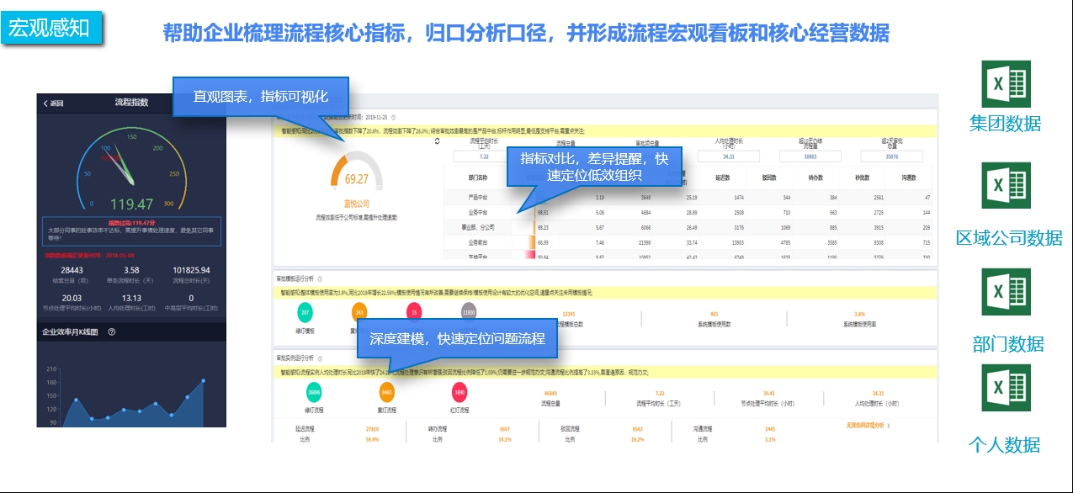Click the value box showing 10903
1073x493 pixels.
click(810, 156)
